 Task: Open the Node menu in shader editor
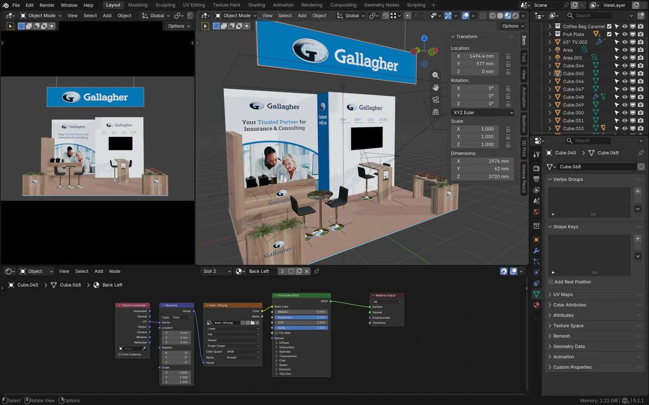[115, 271]
